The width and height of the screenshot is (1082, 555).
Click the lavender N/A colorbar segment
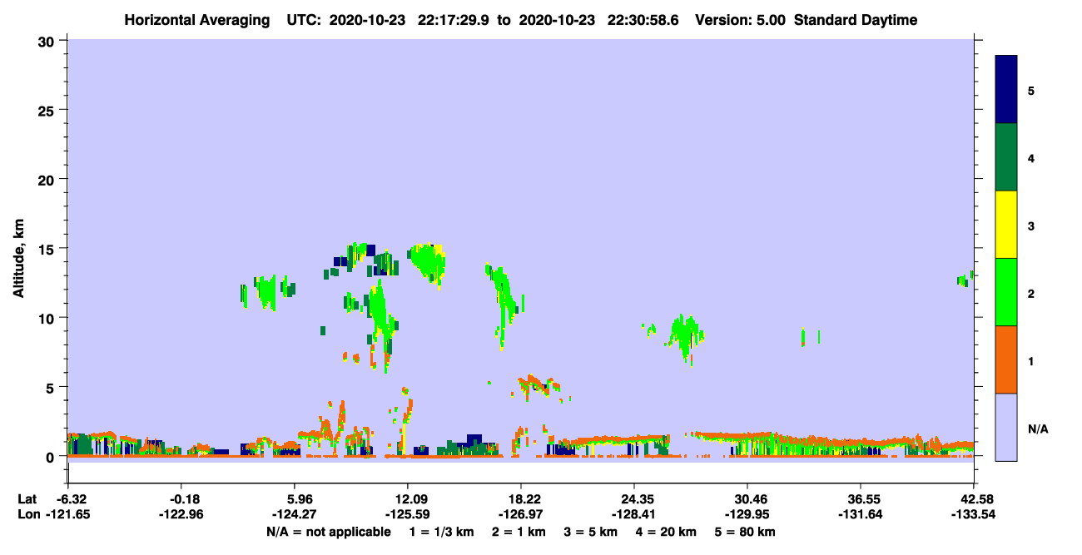pyautogui.click(x=1006, y=427)
